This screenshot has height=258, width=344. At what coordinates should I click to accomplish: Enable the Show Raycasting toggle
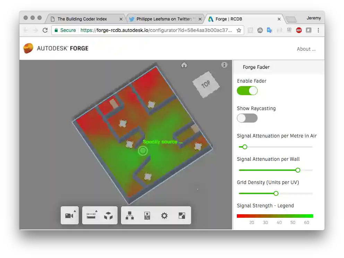tap(247, 118)
